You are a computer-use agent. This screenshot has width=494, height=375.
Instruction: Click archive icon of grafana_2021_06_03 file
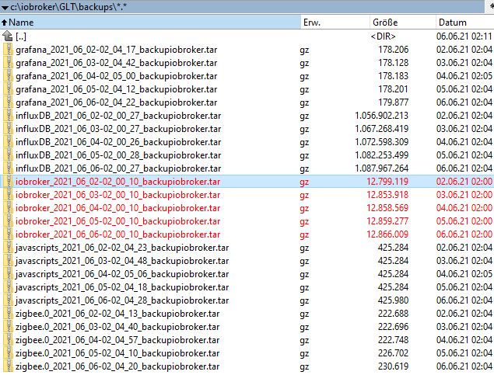8,63
